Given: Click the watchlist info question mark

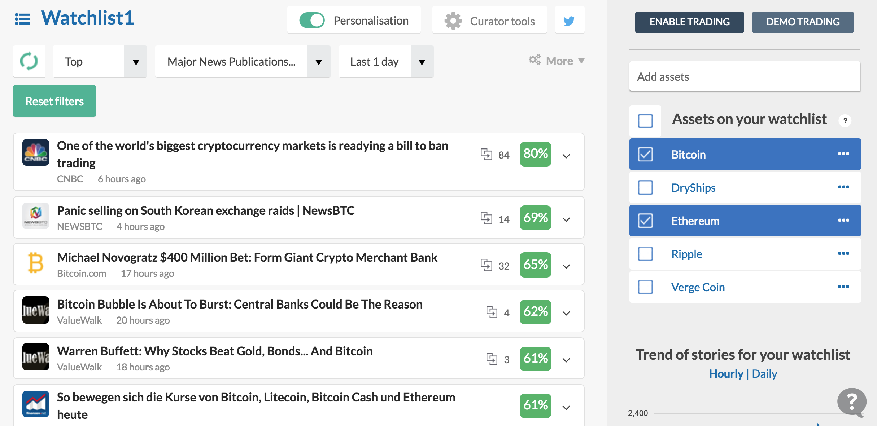Looking at the screenshot, I should coord(845,121).
